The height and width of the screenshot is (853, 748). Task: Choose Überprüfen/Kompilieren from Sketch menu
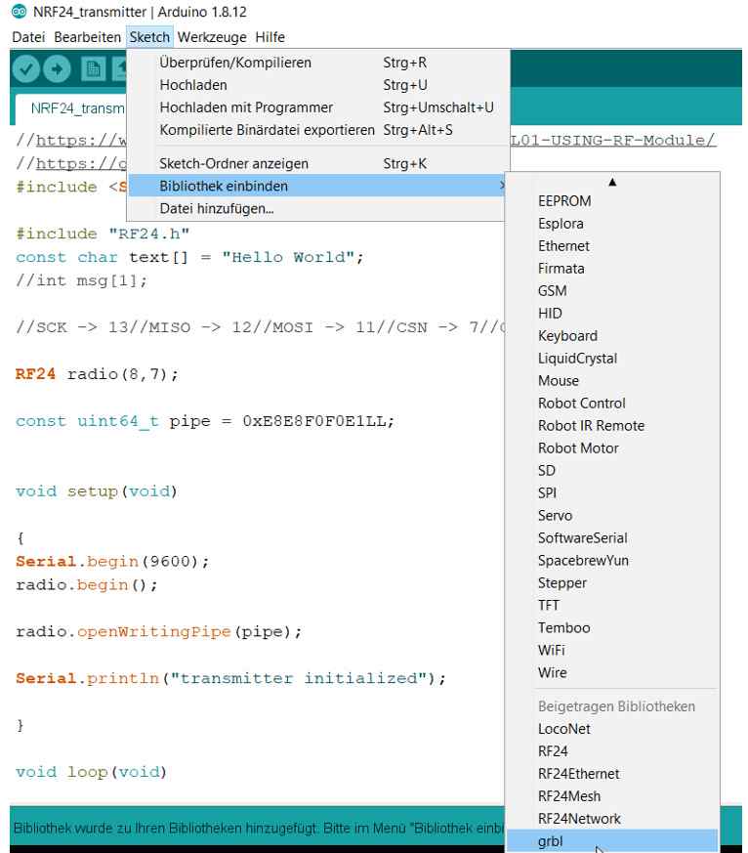(235, 63)
